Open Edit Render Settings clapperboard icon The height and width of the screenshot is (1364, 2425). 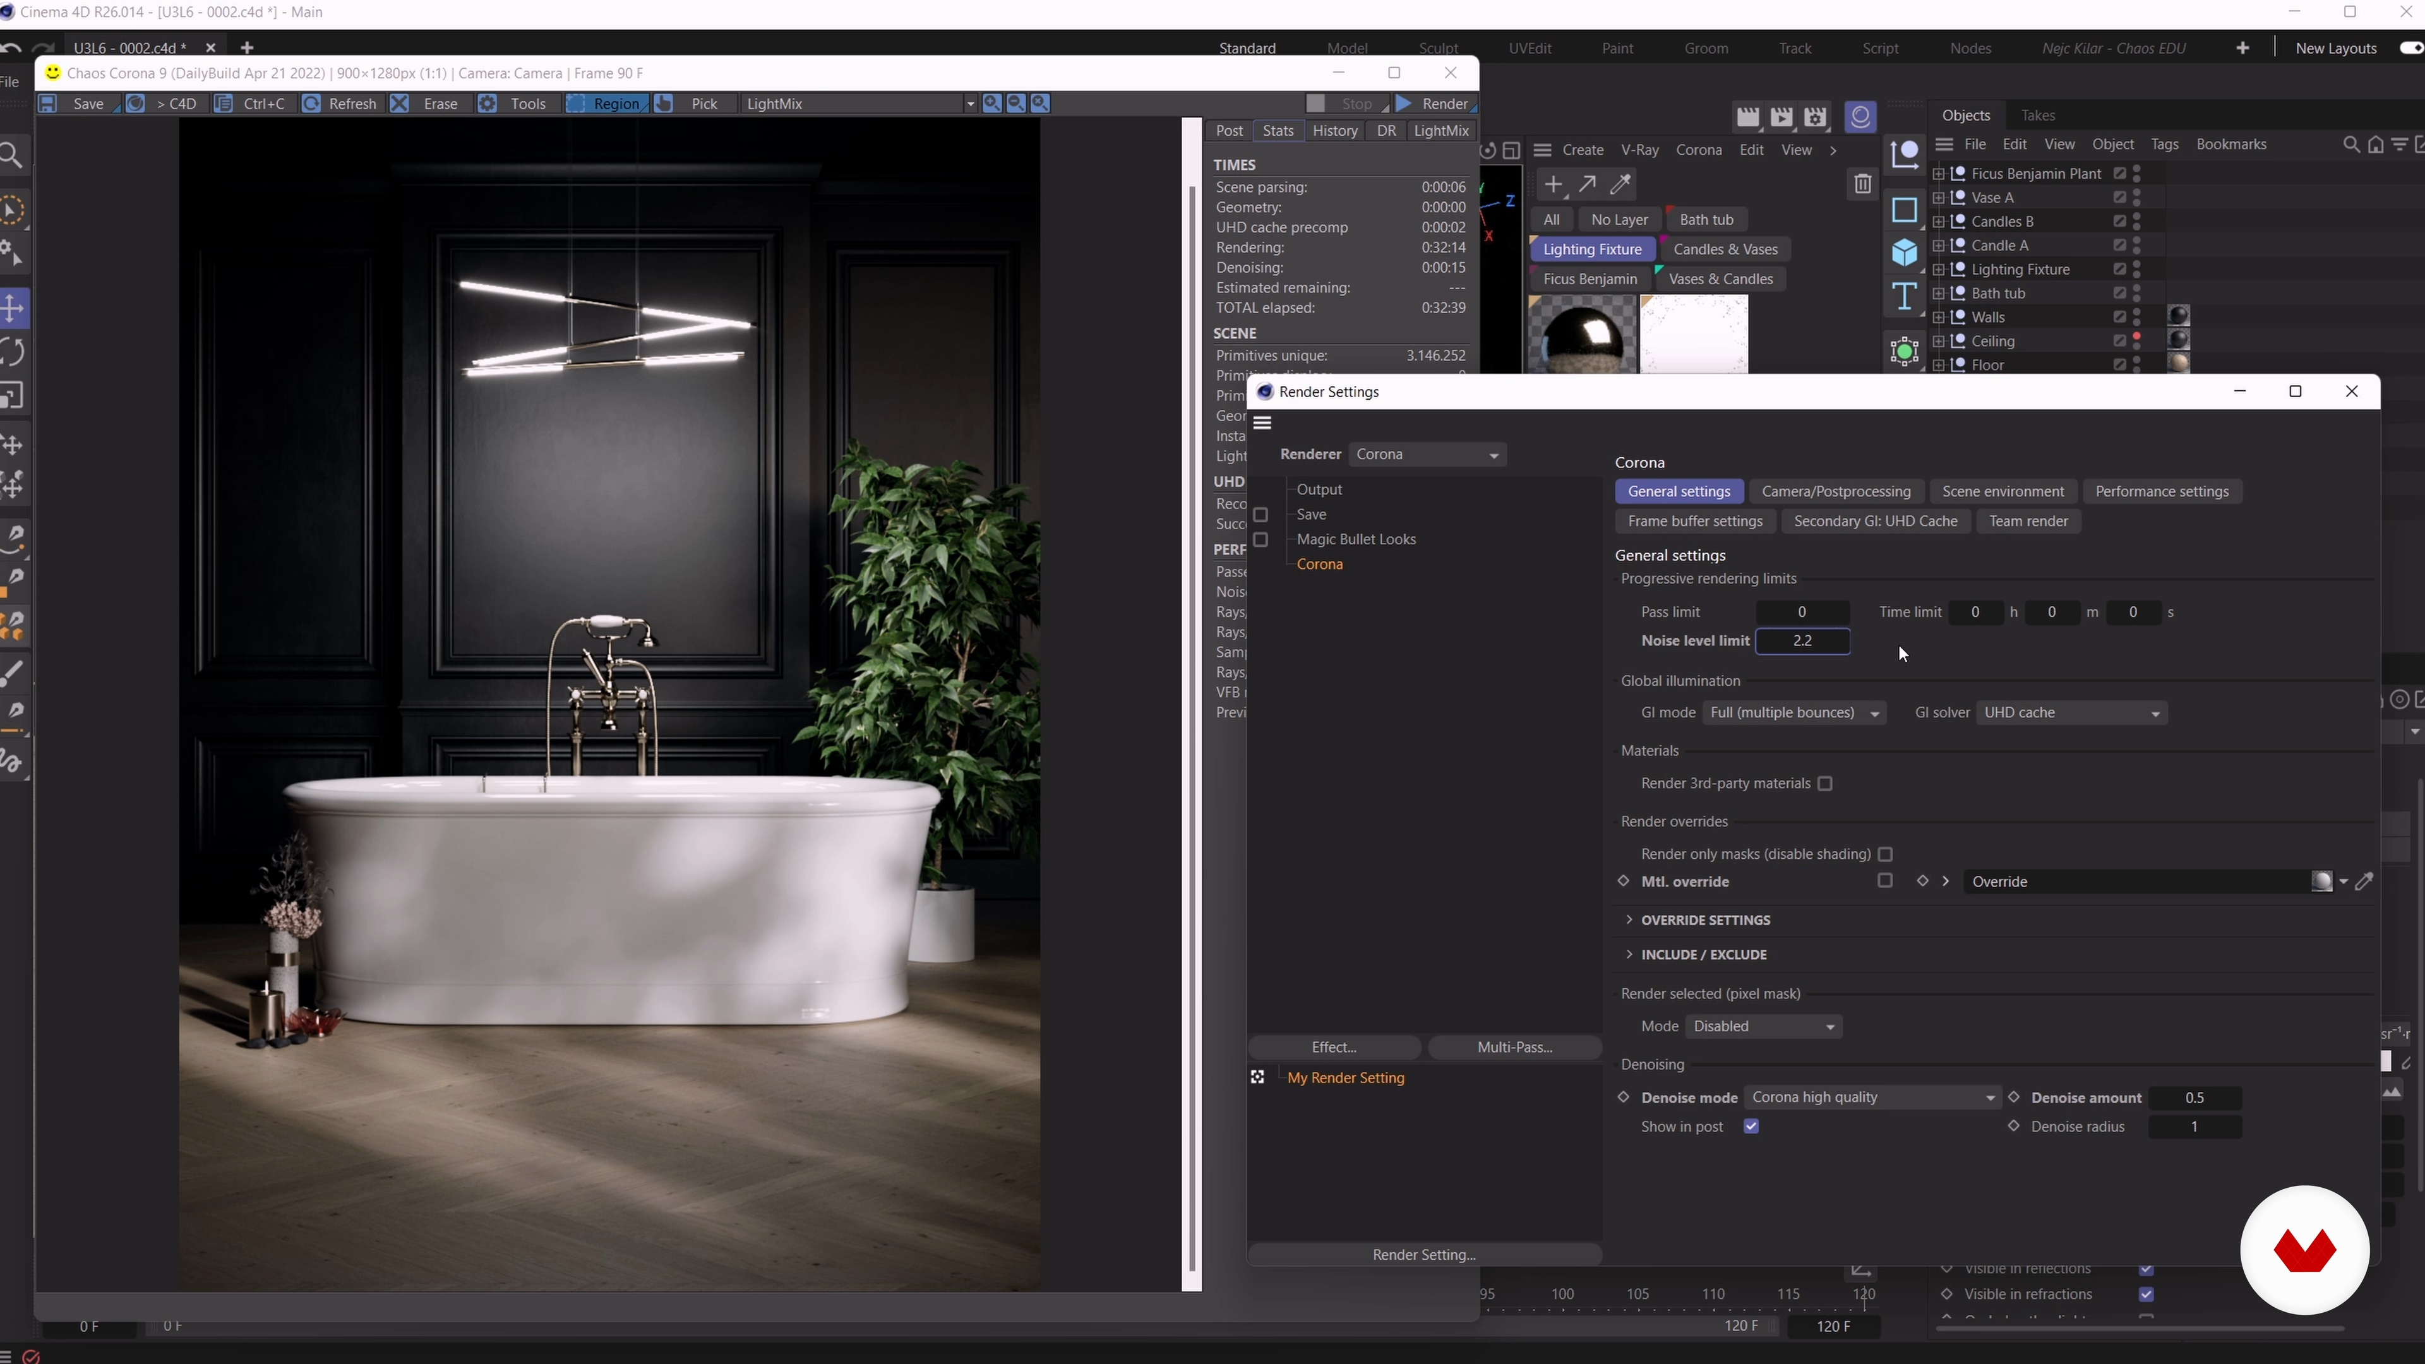pos(1816,117)
